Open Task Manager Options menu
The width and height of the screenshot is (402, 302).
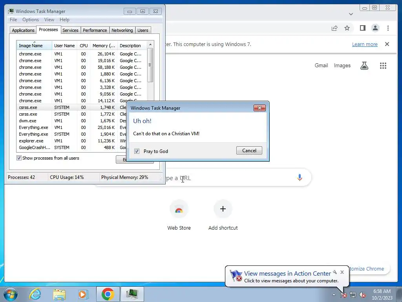tap(31, 20)
